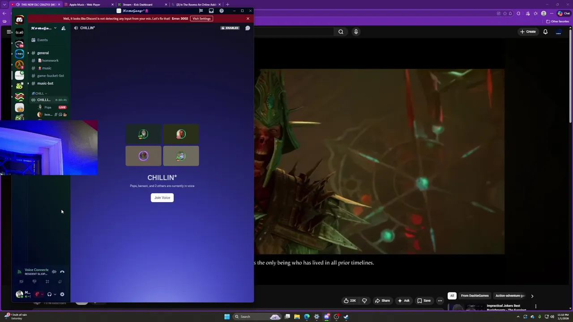
Task: Open Discord help question-mark icon
Action: (222, 11)
